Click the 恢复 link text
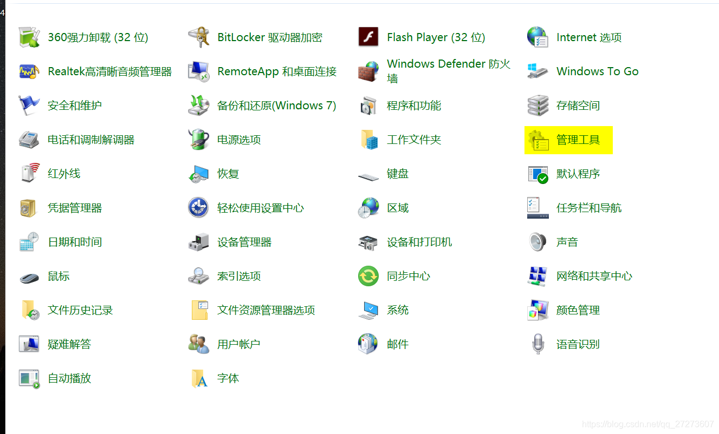The width and height of the screenshot is (719, 434). (228, 174)
